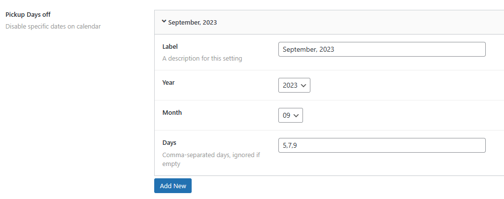Click the Label text input field

tap(381, 49)
